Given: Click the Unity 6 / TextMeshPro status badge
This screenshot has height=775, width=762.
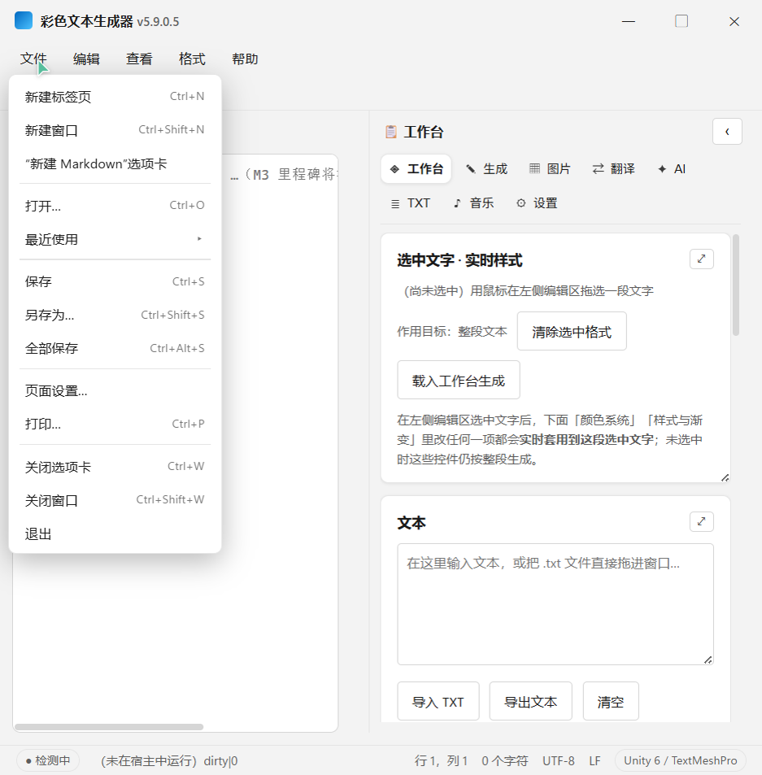Looking at the screenshot, I should tap(681, 760).
